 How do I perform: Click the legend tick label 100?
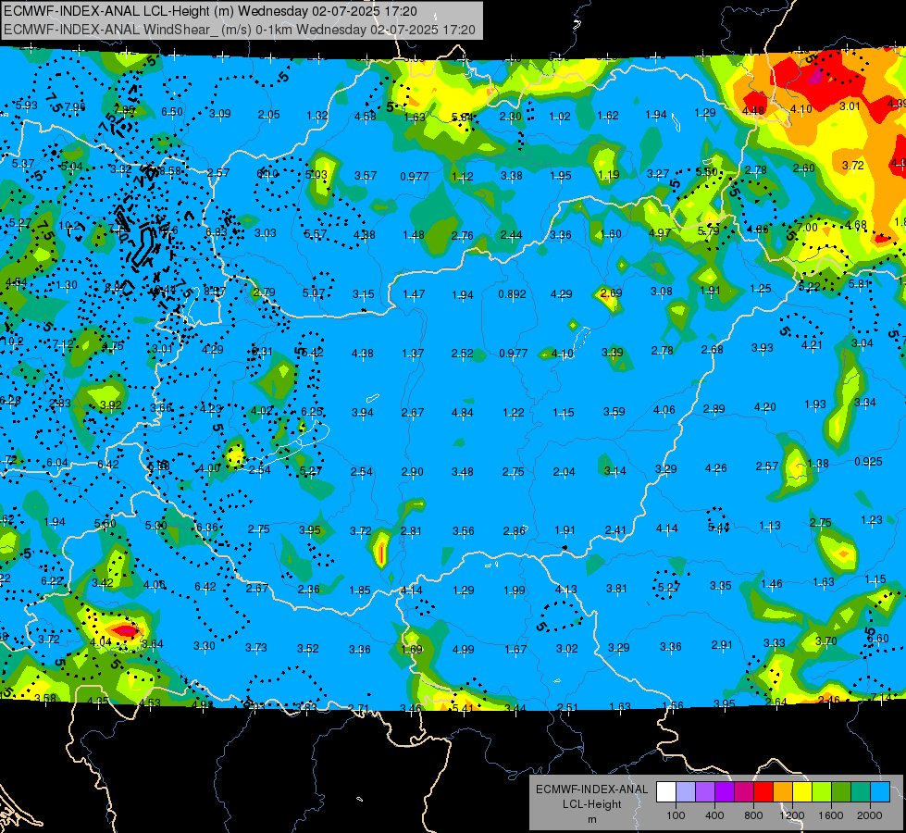point(676,815)
